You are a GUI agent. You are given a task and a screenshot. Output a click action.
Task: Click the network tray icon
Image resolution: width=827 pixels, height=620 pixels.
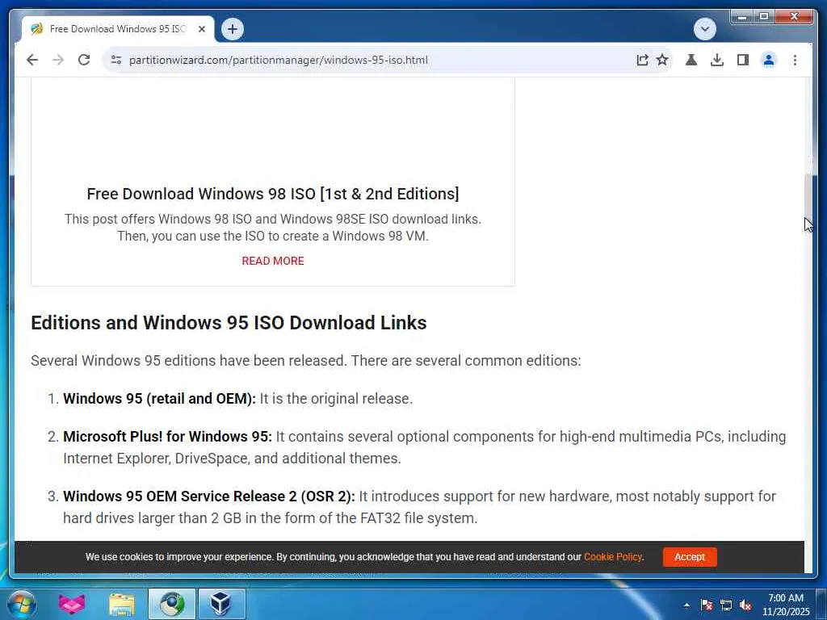pos(726,605)
